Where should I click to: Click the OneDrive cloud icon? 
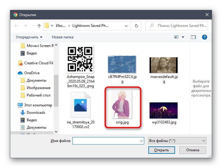[x=20, y=73]
